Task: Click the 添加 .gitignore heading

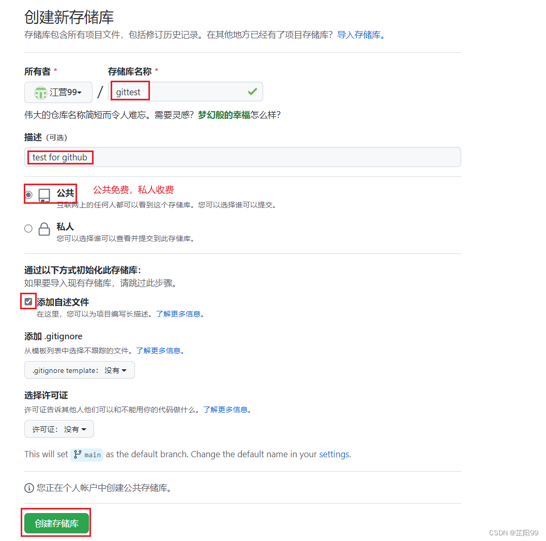Action: (x=53, y=336)
